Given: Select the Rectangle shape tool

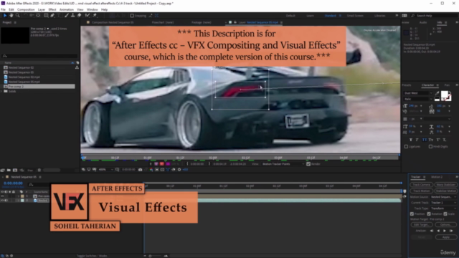Looking at the screenshot, I should (x=46, y=16).
